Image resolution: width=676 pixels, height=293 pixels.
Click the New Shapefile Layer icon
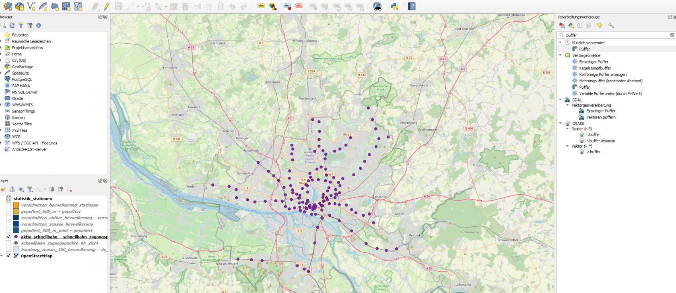[x=31, y=6]
